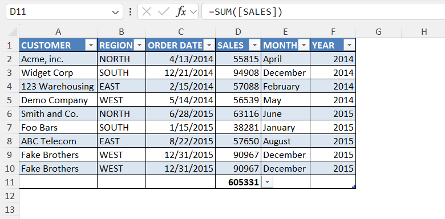The image size is (445, 219).
Task: Select the Fake Brothers cell in row 9
Action: click(58, 155)
